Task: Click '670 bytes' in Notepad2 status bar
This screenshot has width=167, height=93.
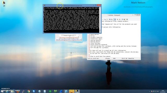Action: pos(108,58)
